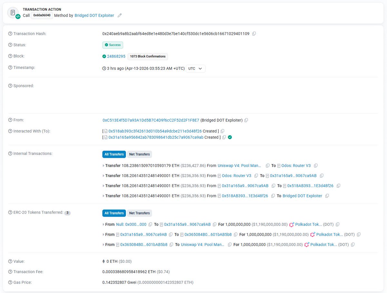
Task: Expand the ETH transfer from Odos Router V3
Action: click(104, 176)
